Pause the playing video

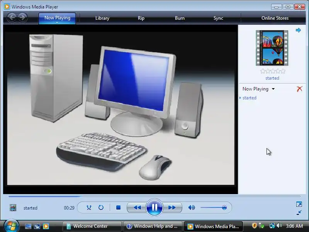154,207
